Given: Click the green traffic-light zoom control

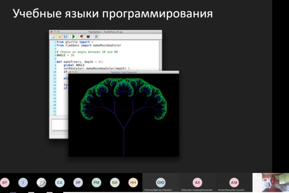Looking at the screenshot, I should pos(58,31).
